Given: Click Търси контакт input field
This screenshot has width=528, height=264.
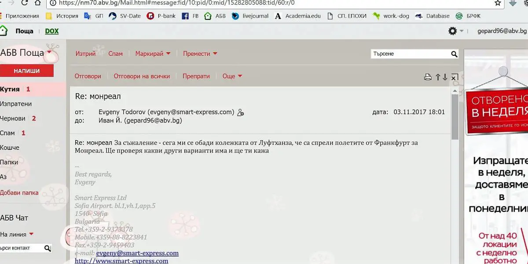Looking at the screenshot, I should click(22, 248).
